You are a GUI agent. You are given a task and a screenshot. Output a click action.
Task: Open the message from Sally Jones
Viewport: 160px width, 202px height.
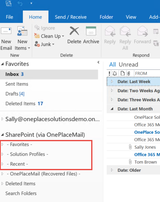pyautogui.click(x=145, y=147)
